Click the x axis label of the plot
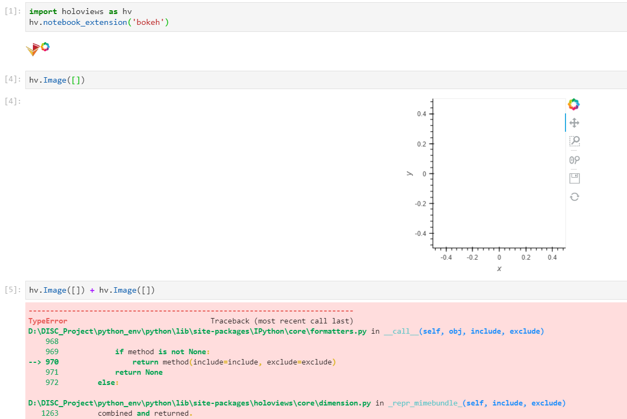627x419 pixels. (x=499, y=269)
